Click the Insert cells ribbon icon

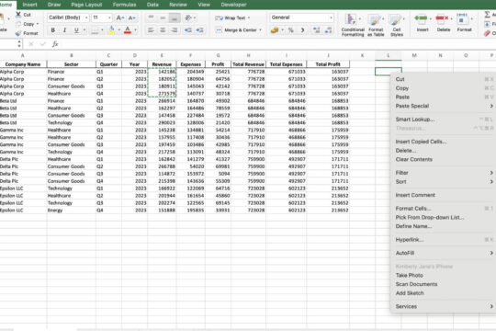pyautogui.click(x=422, y=18)
